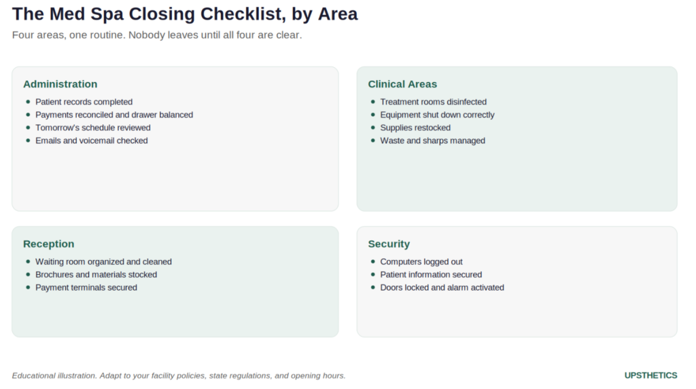Select 'Supplies restocked' list item
This screenshot has height=389, width=696.
pos(415,128)
